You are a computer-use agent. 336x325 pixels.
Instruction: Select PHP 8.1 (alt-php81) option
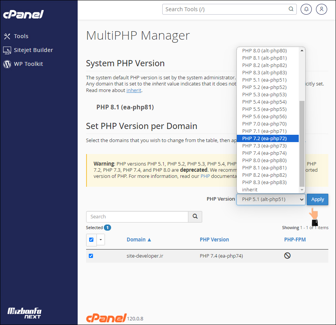click(x=268, y=58)
